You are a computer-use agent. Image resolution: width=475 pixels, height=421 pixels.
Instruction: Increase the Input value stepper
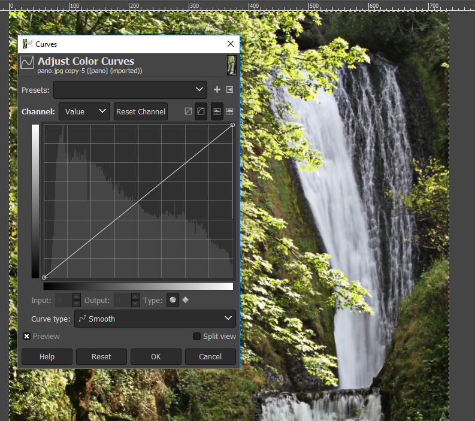(77, 296)
